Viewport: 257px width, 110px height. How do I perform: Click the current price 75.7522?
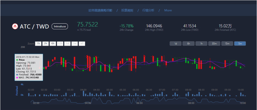87,25
